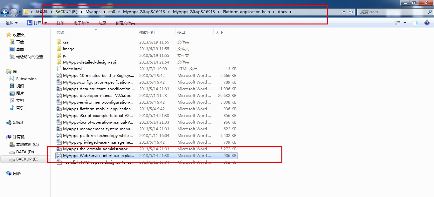Click the 打开 button with Word icon
The image size is (434, 197).
[35, 23]
